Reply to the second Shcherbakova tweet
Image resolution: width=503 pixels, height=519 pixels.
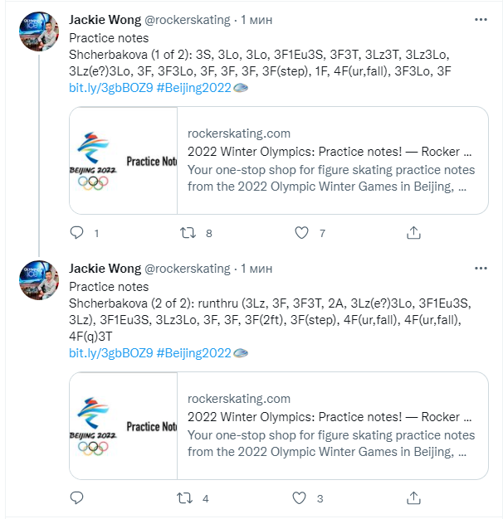(x=77, y=498)
